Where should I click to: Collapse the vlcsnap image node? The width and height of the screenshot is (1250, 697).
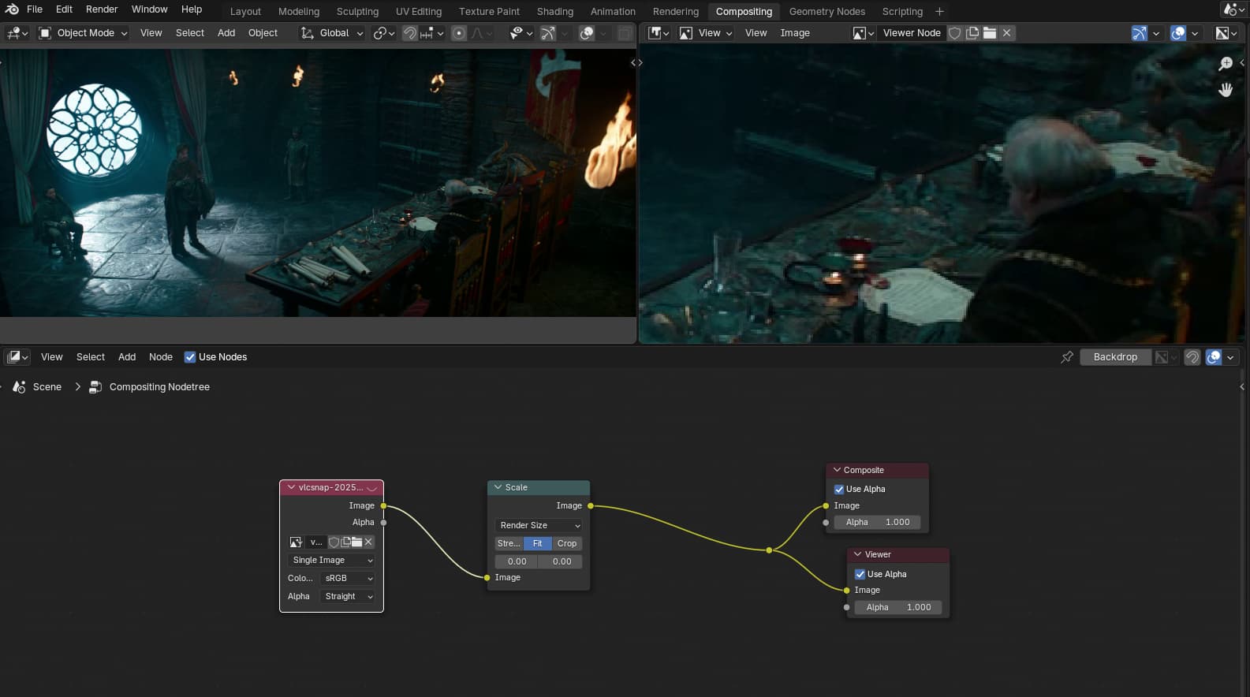click(x=291, y=487)
